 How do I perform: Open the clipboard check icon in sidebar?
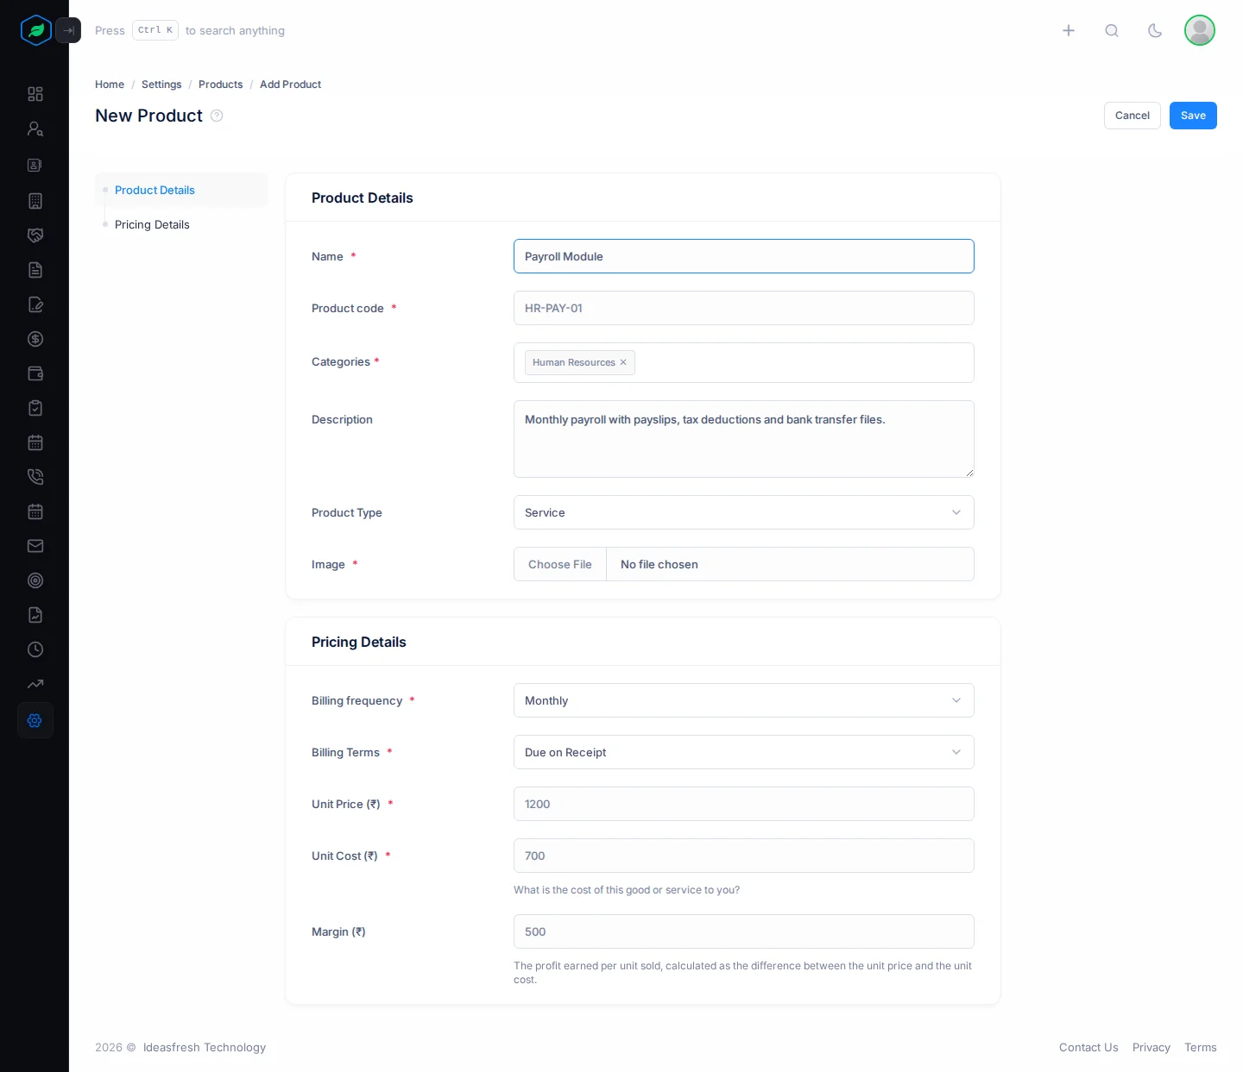[x=35, y=408]
